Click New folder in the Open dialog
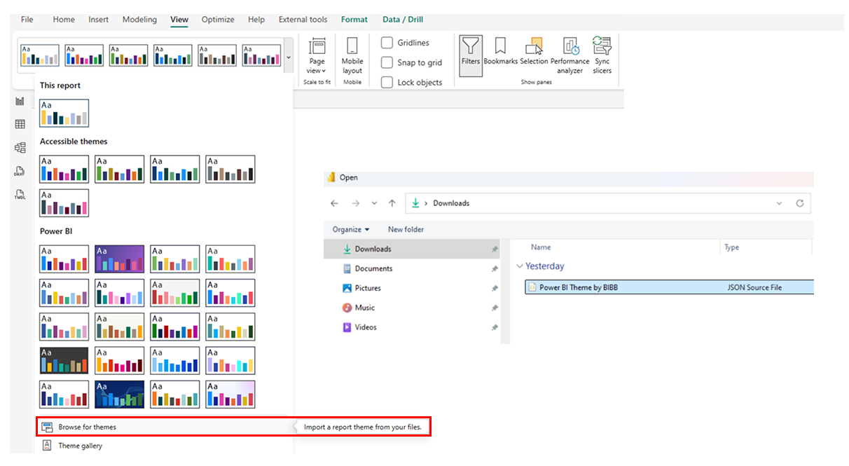This screenshot has height=466, width=849. pyautogui.click(x=406, y=229)
